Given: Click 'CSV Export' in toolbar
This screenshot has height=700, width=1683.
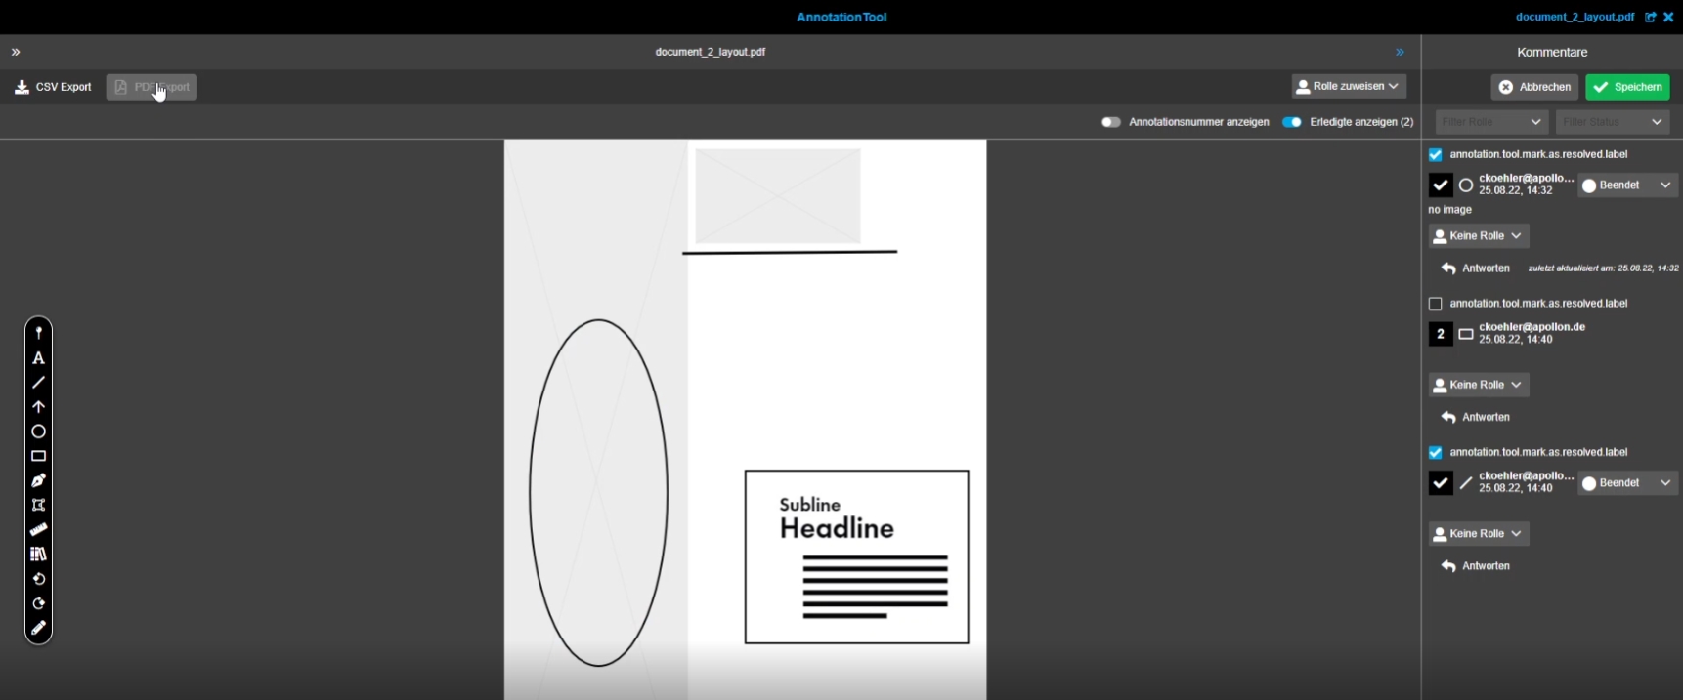Looking at the screenshot, I should [54, 87].
